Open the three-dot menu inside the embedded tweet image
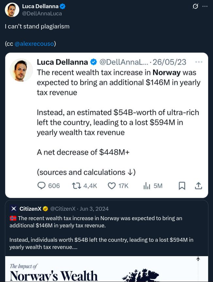Screen dimensions: 213x282 [198, 62]
